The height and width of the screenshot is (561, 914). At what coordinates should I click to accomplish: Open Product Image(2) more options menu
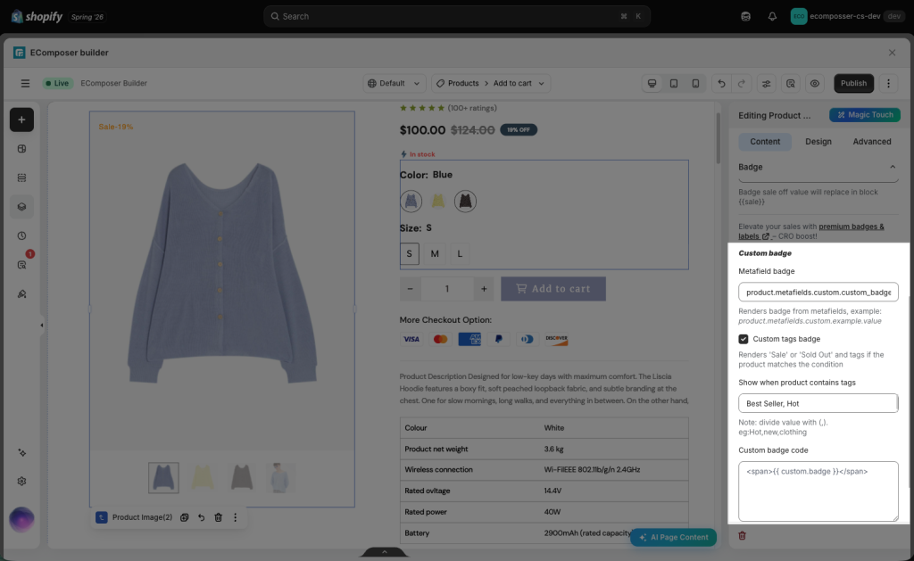(x=235, y=517)
